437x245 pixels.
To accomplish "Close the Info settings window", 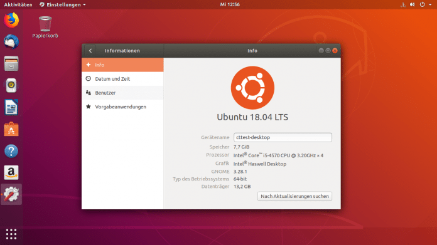I will [335, 51].
